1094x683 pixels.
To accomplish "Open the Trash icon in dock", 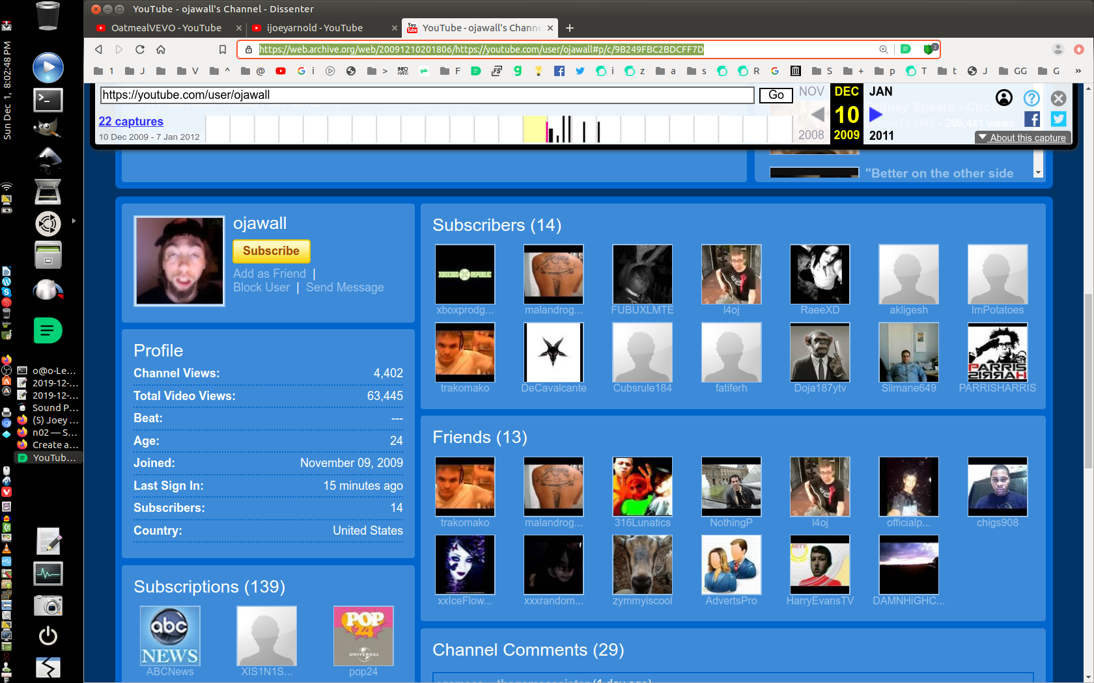I will pos(48,16).
